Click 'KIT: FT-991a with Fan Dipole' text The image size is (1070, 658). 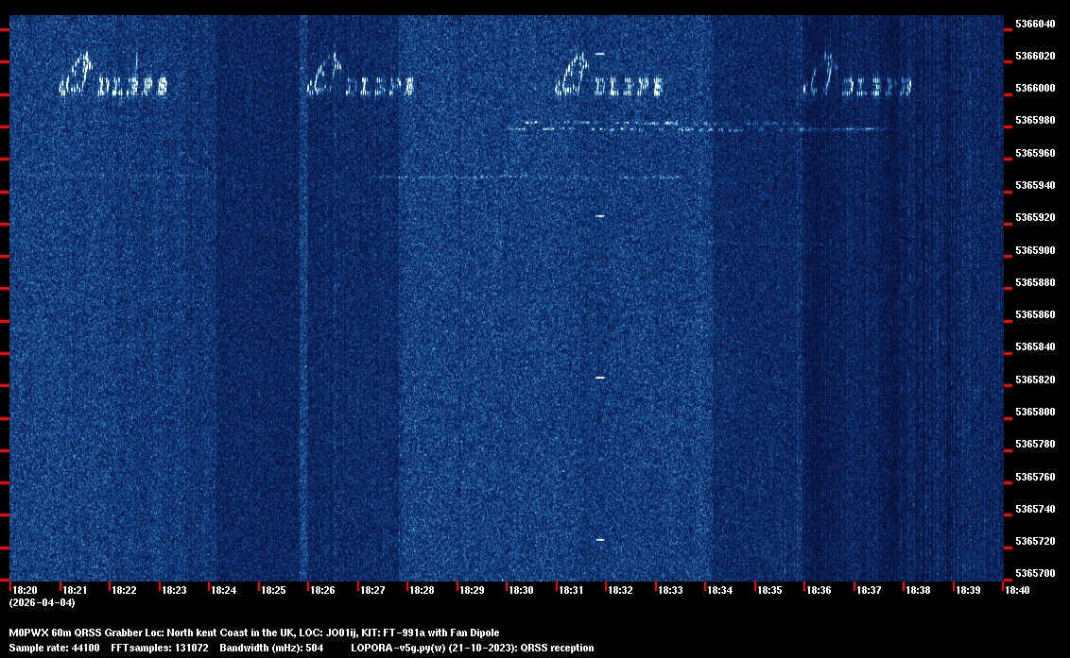pyautogui.click(x=430, y=633)
